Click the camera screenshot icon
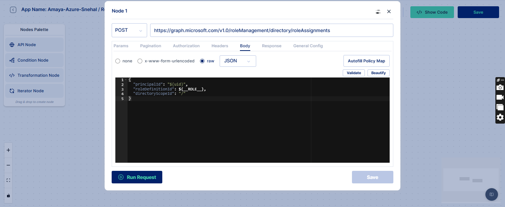The width and height of the screenshot is (505, 207). (500, 87)
